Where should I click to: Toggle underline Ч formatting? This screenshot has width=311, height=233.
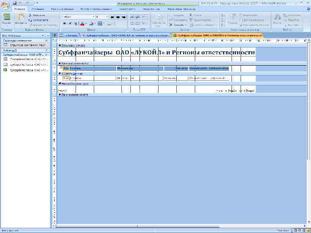(x=76, y=24)
